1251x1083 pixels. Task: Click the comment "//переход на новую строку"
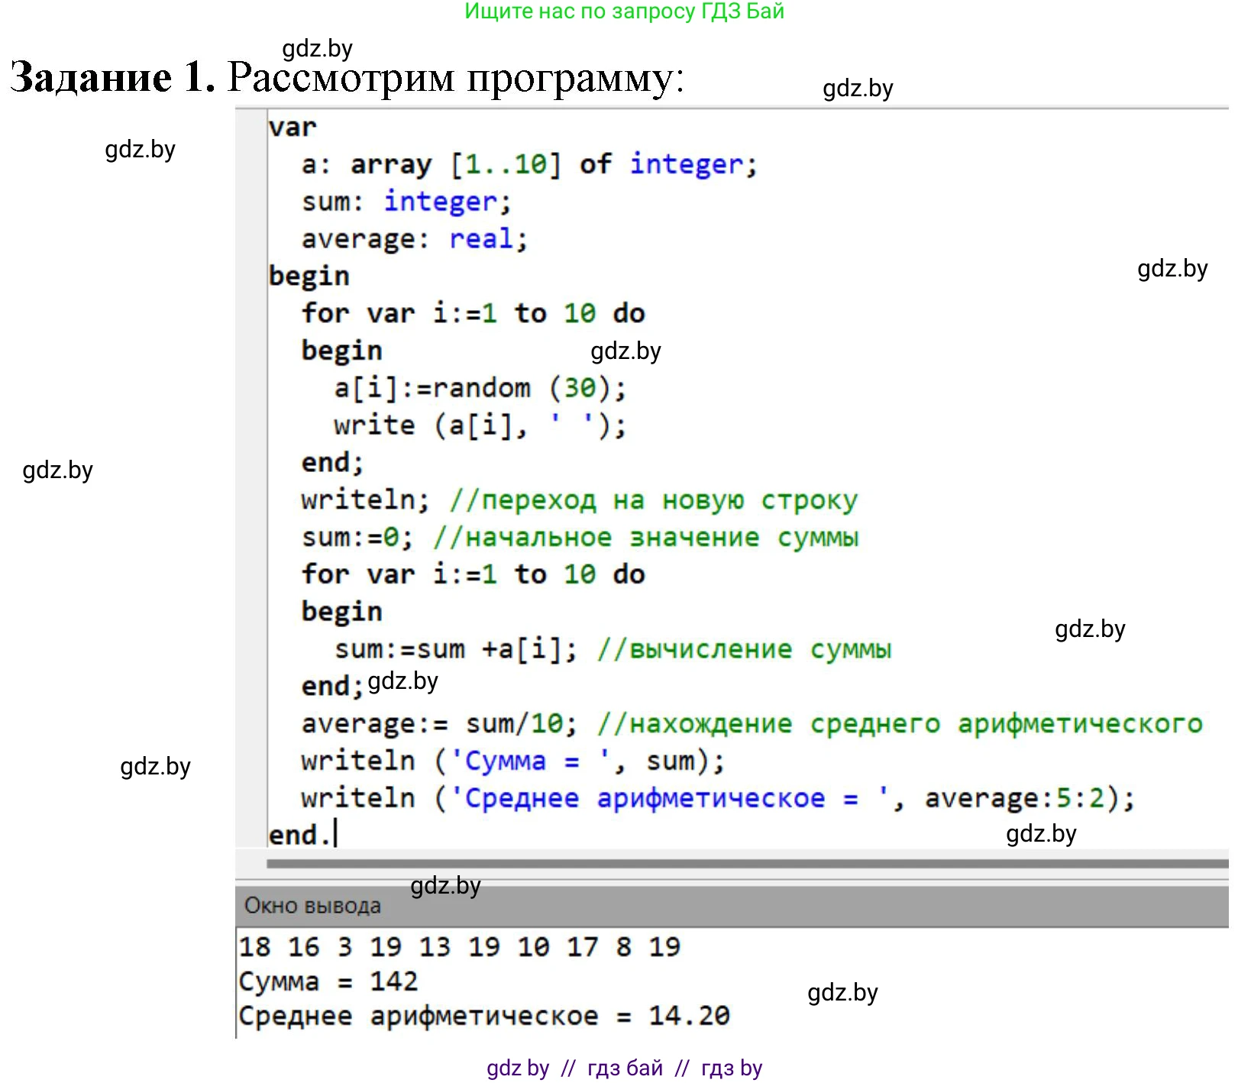tap(653, 500)
